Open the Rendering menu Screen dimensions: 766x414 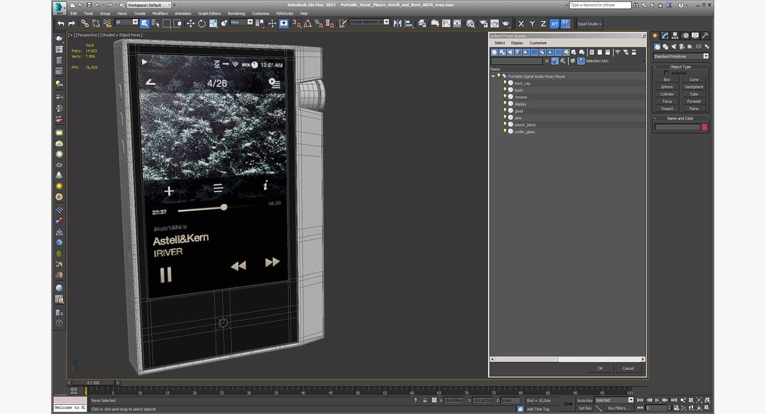(x=237, y=13)
